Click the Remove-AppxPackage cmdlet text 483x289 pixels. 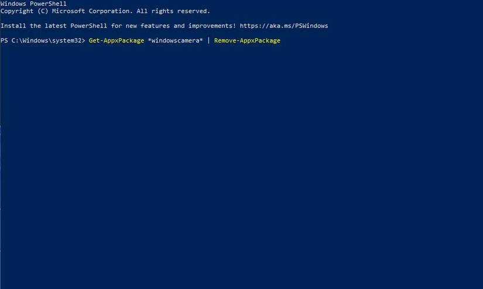[247, 40]
